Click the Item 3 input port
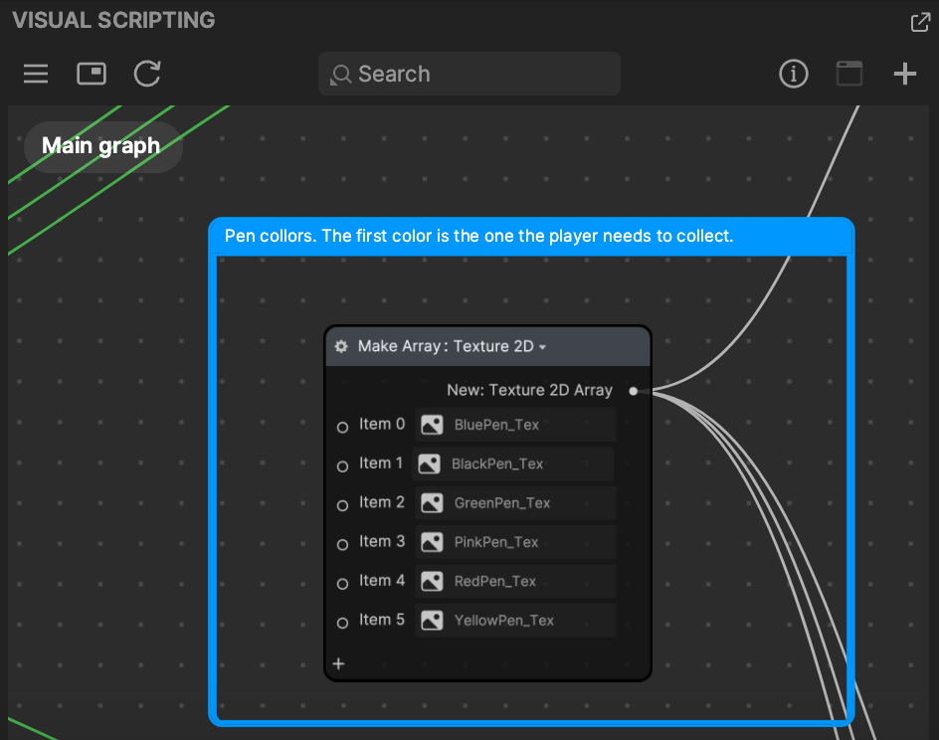This screenshot has height=740, width=939. pyautogui.click(x=342, y=545)
